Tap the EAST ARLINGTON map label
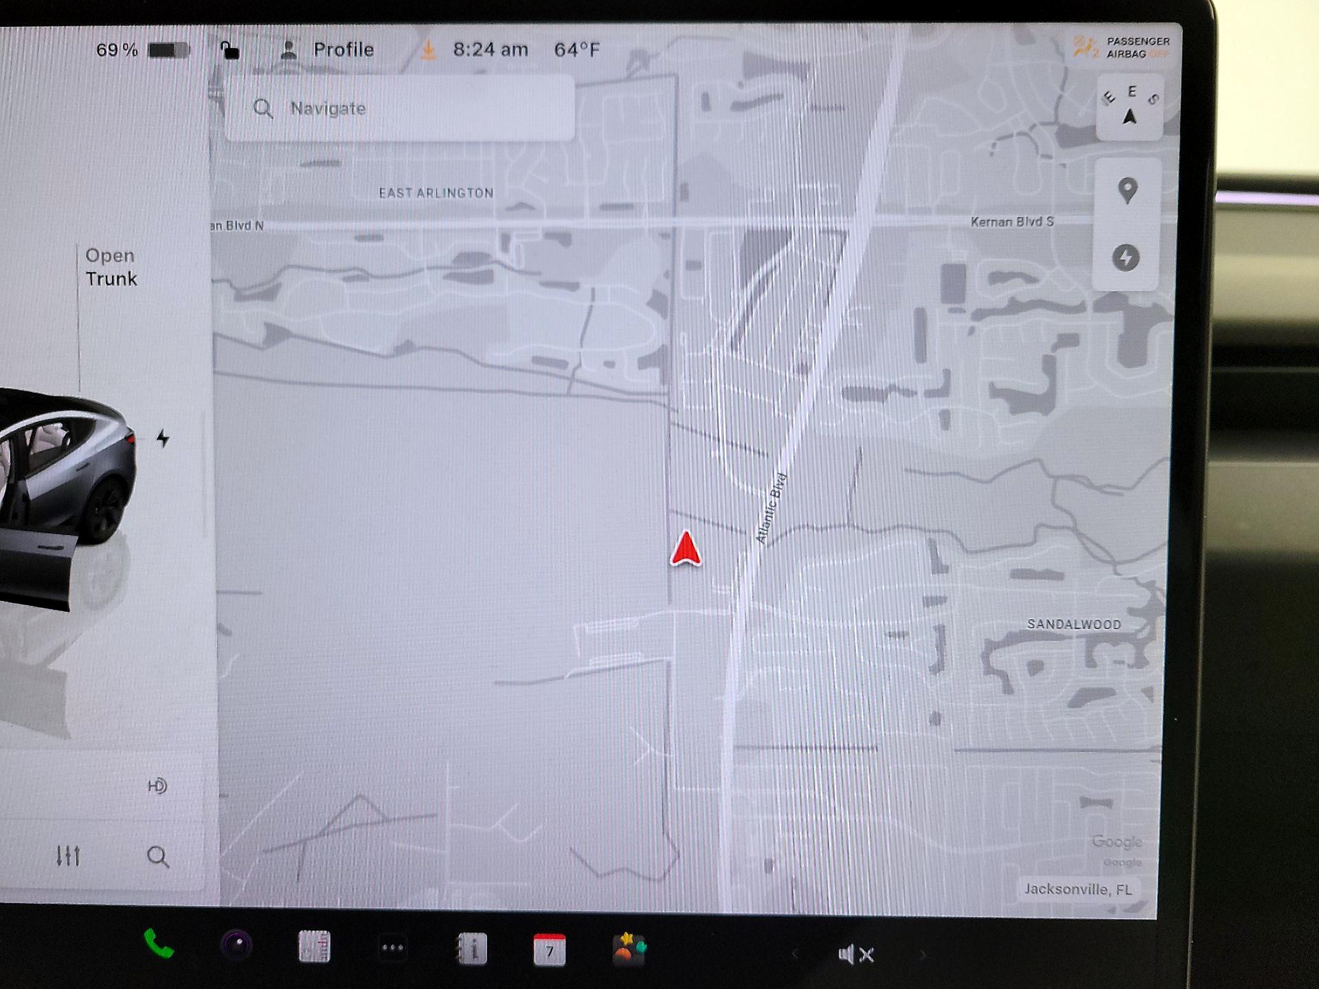The width and height of the screenshot is (1319, 989). (x=436, y=193)
